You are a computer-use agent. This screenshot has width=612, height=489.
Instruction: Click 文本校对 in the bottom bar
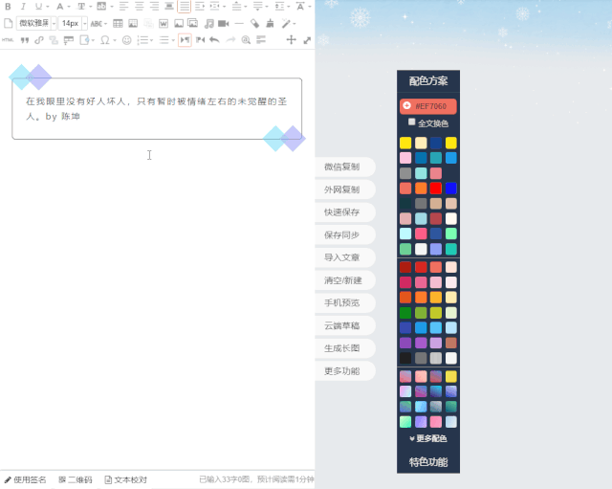click(126, 479)
